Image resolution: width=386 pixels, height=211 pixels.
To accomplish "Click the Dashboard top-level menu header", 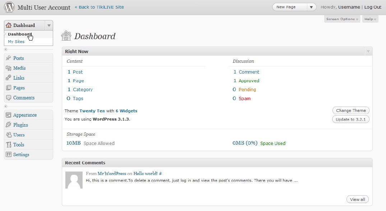I will pos(25,25).
